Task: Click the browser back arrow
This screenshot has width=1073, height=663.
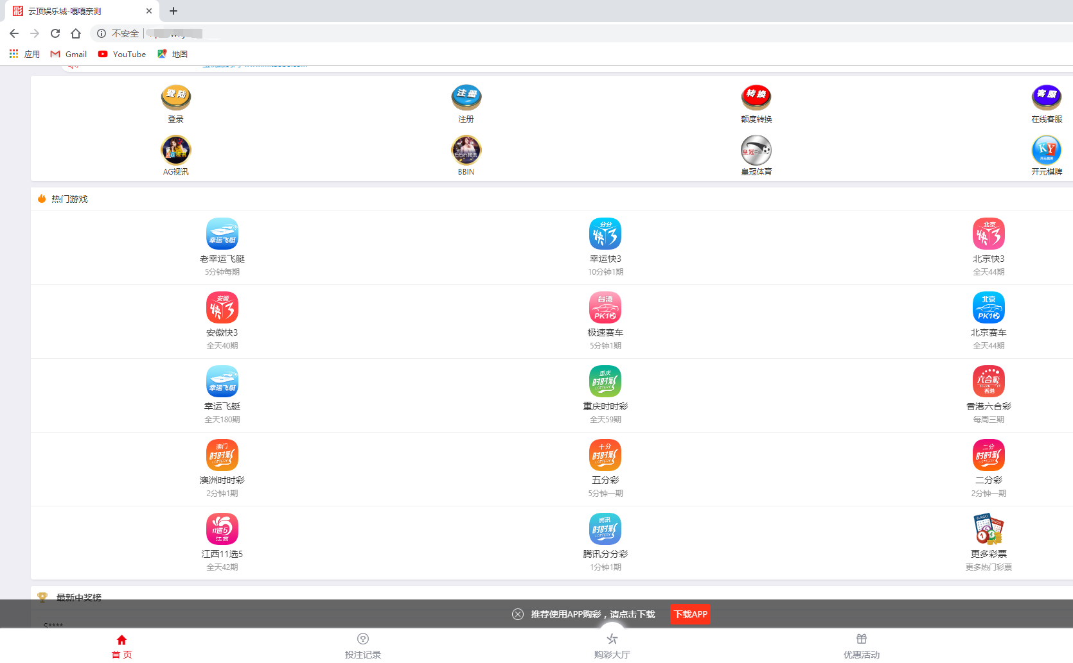Action: coord(14,33)
